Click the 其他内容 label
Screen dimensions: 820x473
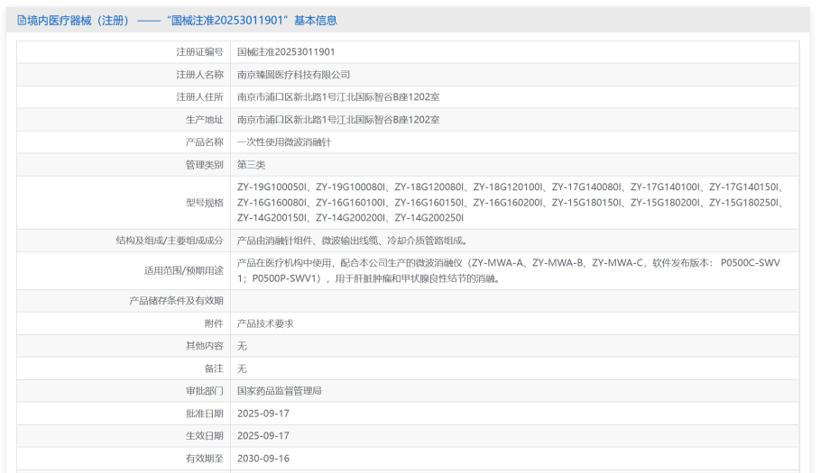tap(205, 346)
